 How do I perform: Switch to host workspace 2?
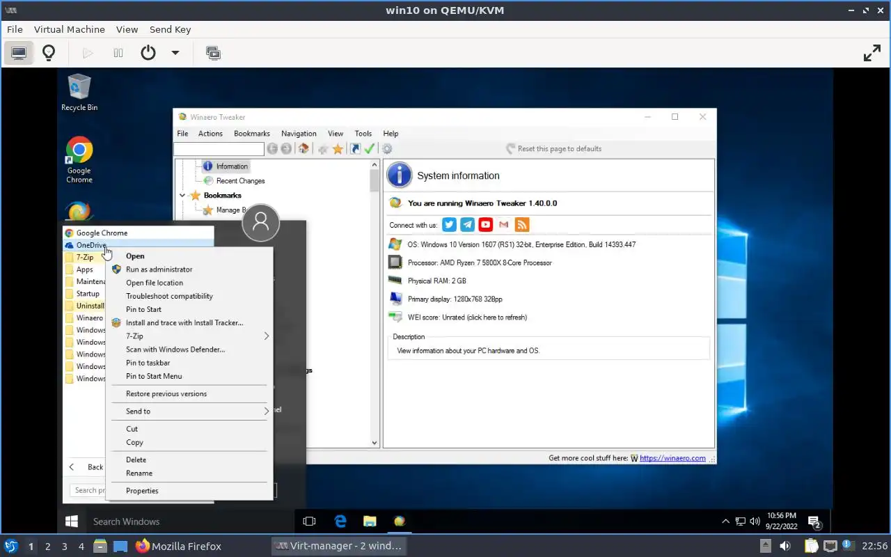[48, 547]
